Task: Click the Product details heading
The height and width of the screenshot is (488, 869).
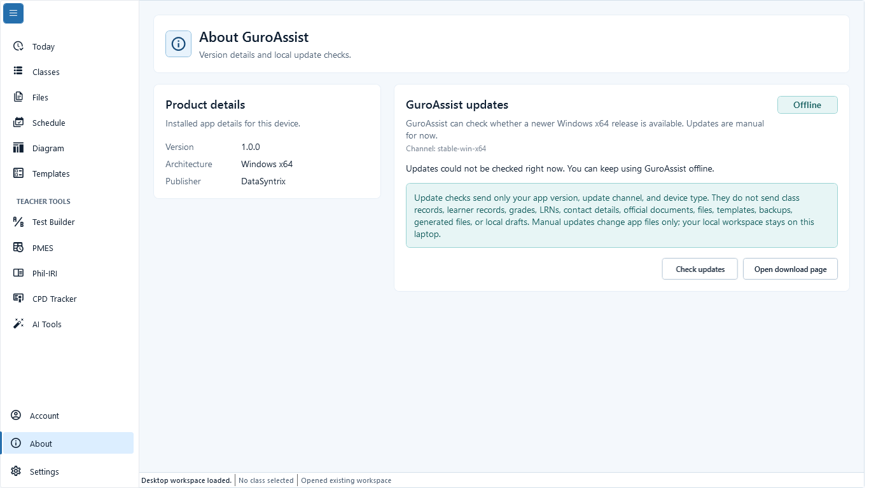Action: coord(205,105)
